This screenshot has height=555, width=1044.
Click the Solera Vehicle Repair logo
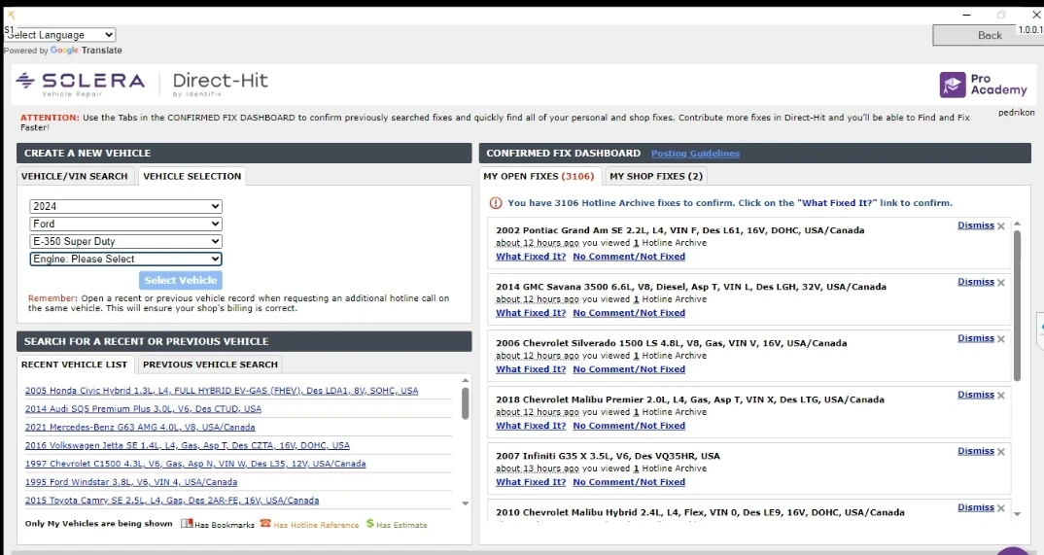(80, 84)
